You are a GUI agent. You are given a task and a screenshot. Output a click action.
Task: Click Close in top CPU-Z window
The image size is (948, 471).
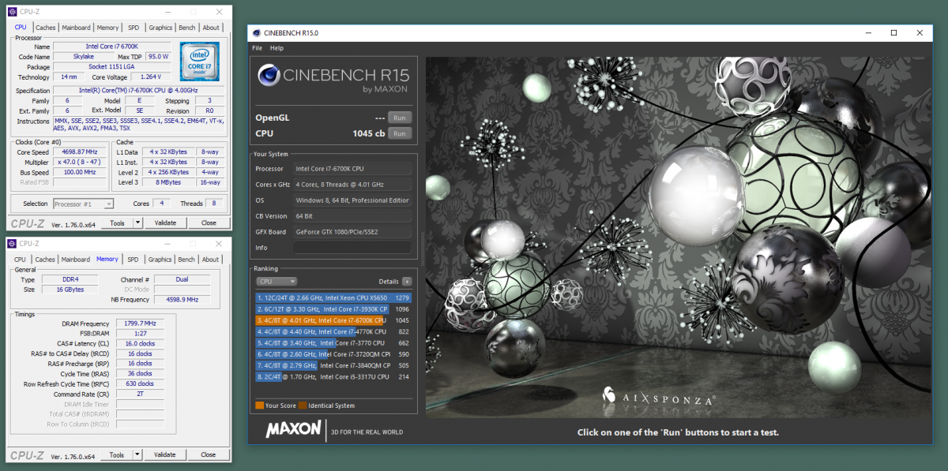pos(208,223)
